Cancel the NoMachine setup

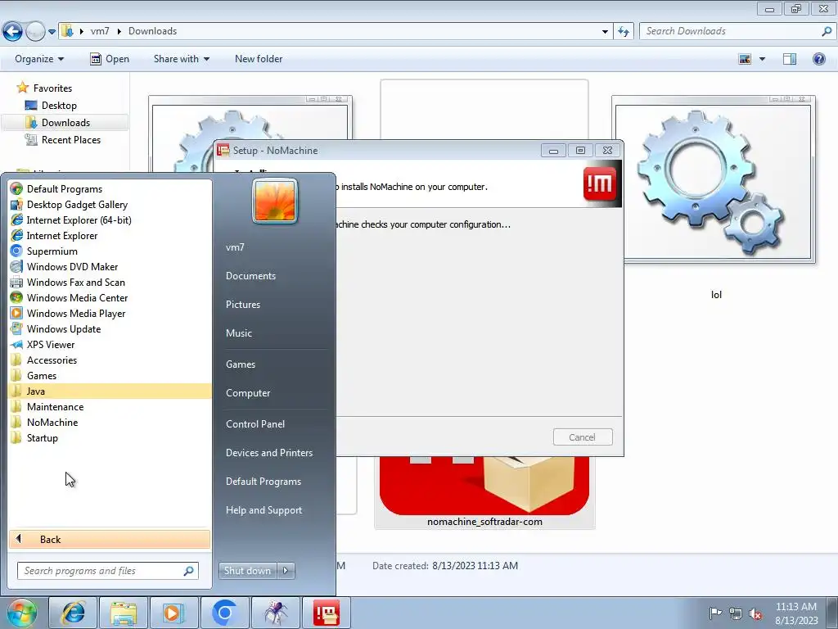(583, 437)
